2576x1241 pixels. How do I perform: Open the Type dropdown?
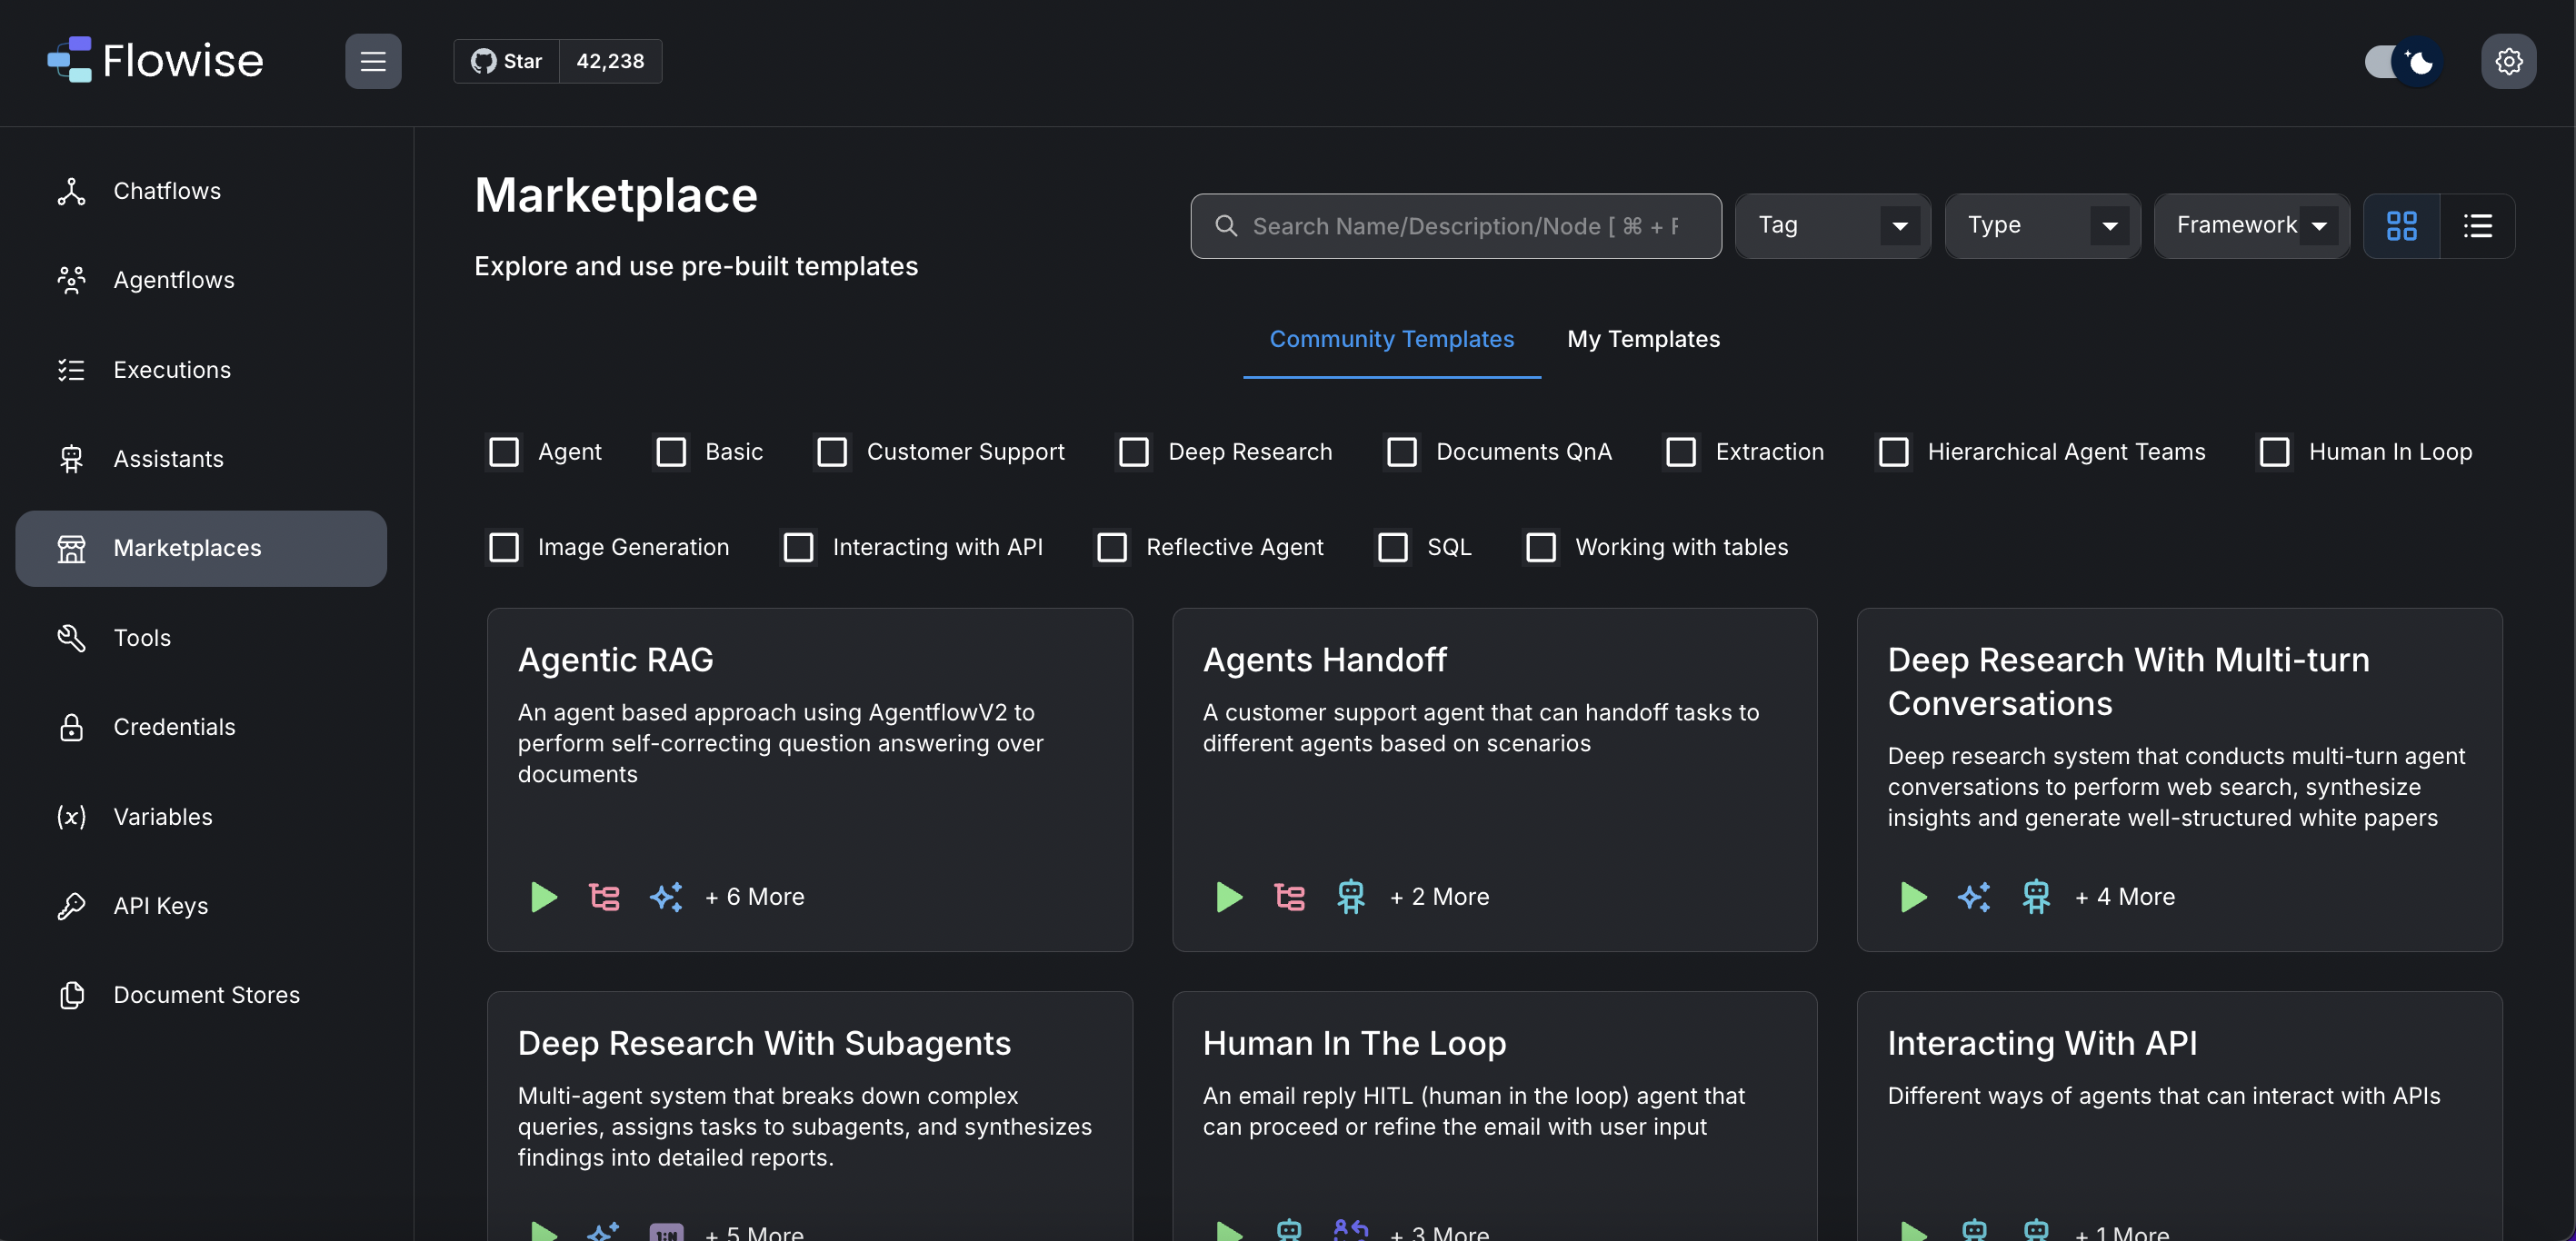pos(2042,226)
